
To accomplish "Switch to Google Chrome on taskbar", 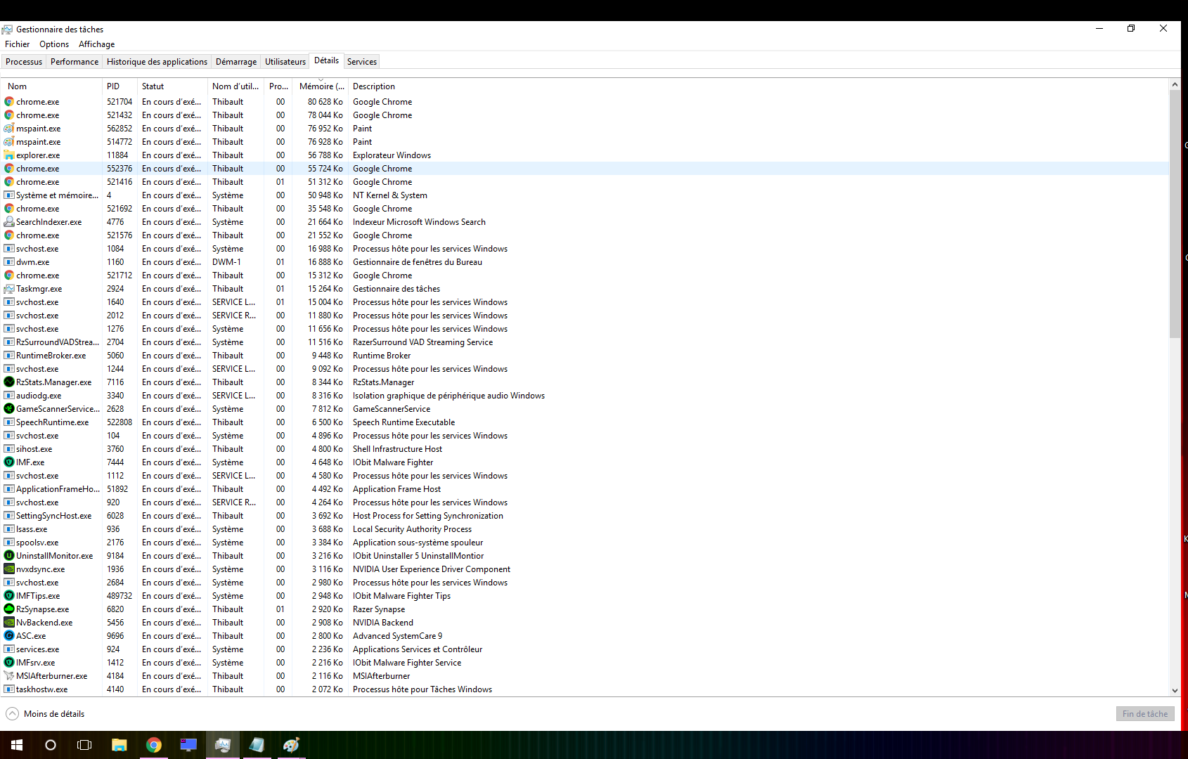I will click(153, 745).
